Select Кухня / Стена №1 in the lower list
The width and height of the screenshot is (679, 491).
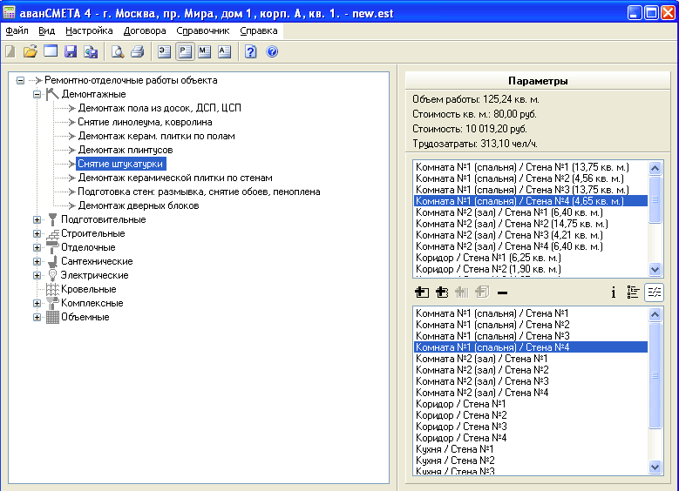[456, 449]
